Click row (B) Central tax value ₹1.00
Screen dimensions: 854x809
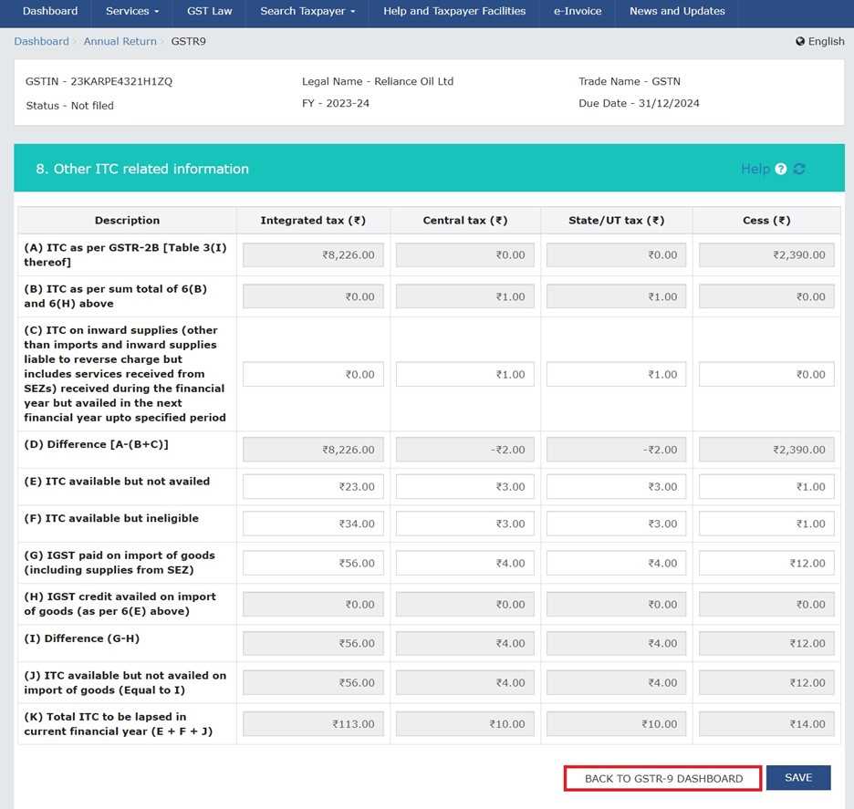pyautogui.click(x=464, y=296)
